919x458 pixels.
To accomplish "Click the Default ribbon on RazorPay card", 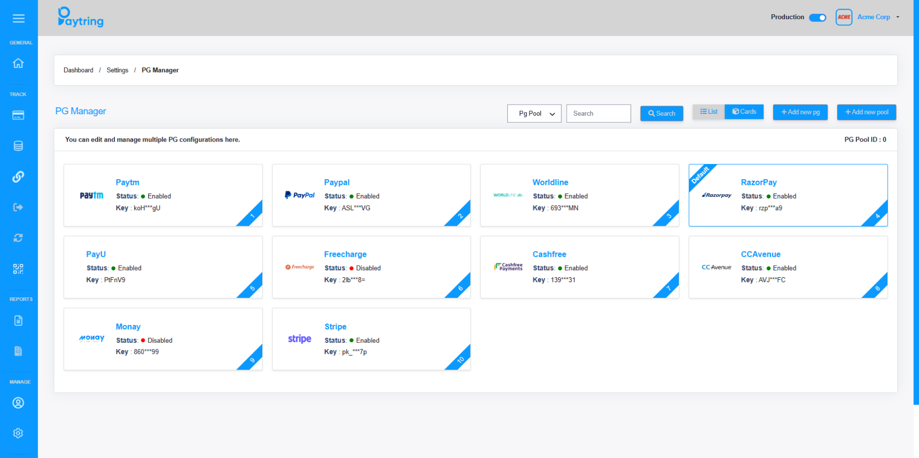I will 700,175.
